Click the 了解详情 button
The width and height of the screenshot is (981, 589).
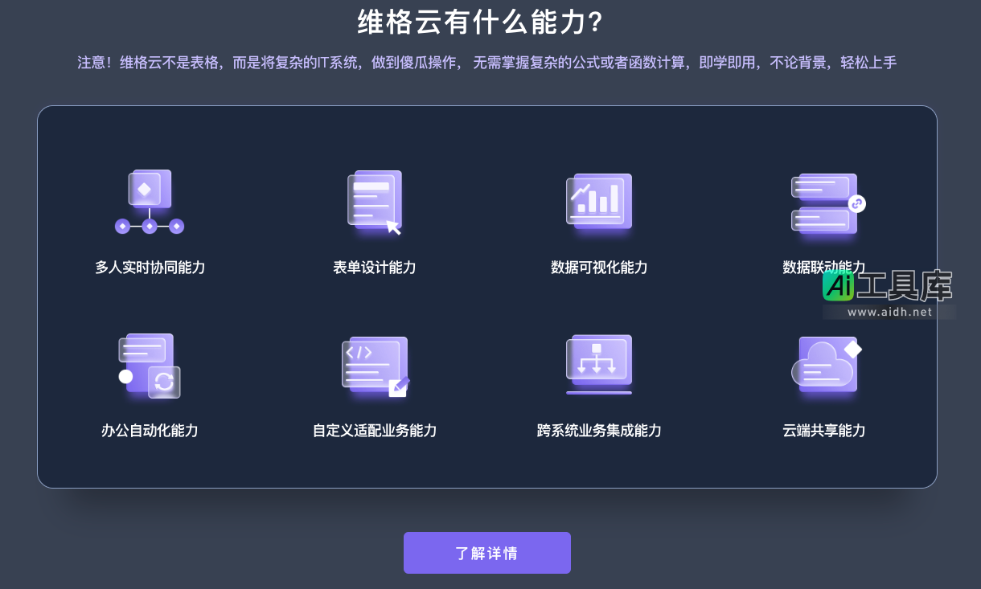(x=486, y=552)
